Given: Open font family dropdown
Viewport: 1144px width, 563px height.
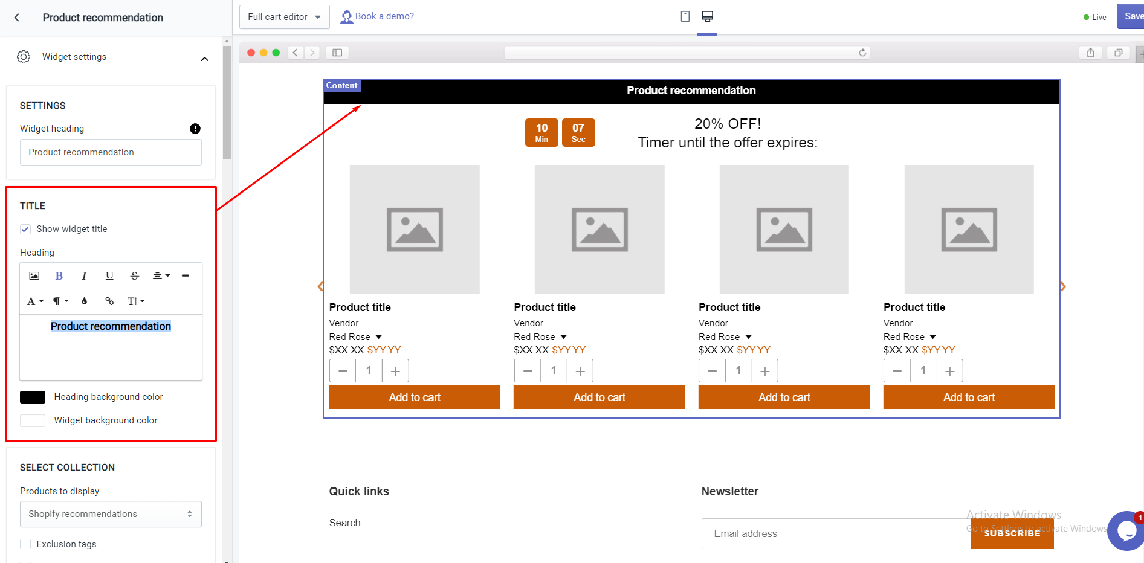Looking at the screenshot, I should coord(35,301).
